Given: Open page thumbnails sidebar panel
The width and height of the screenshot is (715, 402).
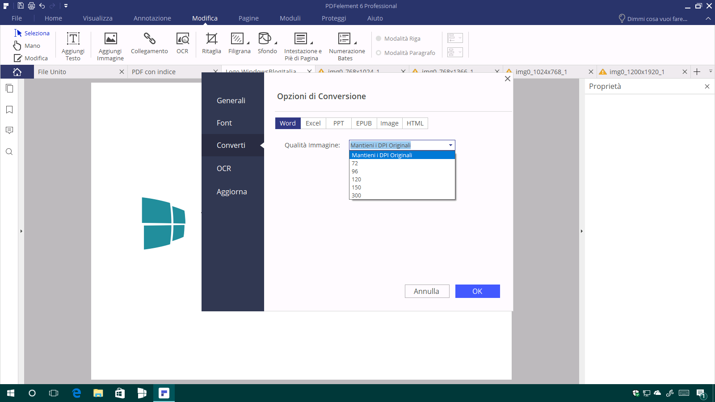Looking at the screenshot, I should pos(9,88).
